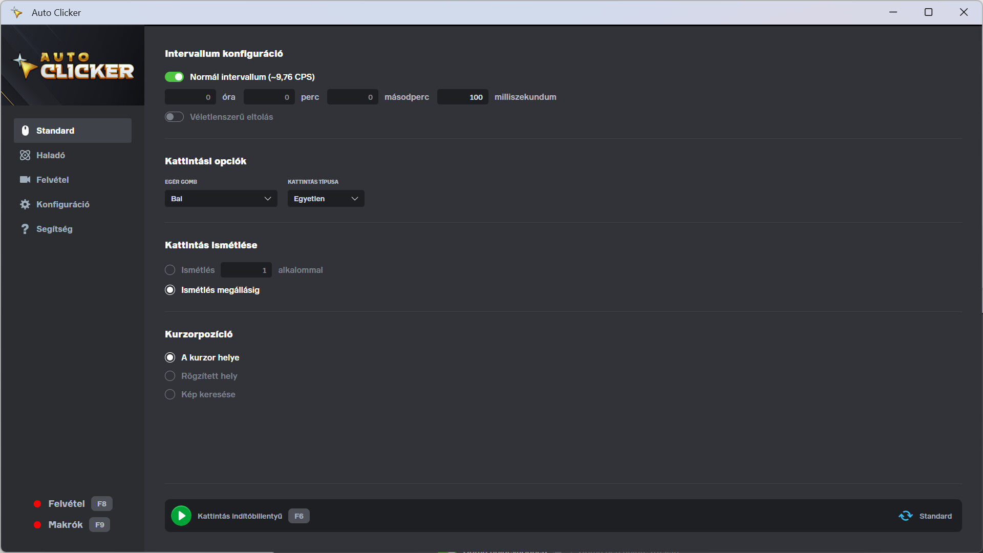Click the Auto Clicker title bar app icon

(x=17, y=12)
